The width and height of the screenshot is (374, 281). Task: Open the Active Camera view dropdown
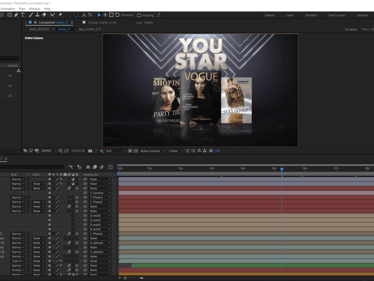click(152, 151)
